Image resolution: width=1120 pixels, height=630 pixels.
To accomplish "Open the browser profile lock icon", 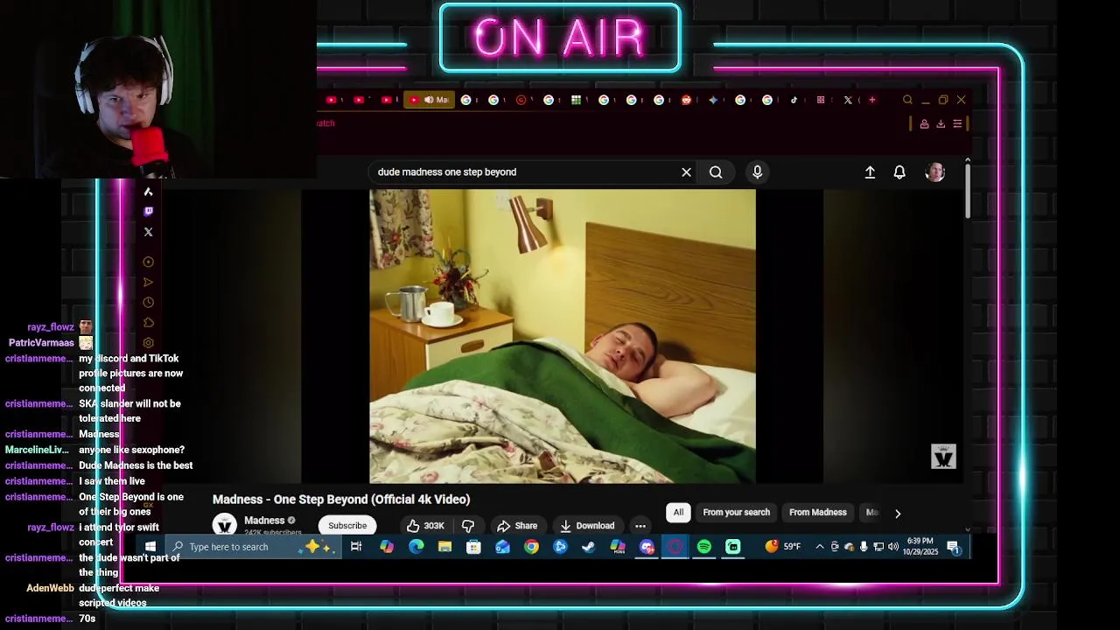I will coord(924,124).
